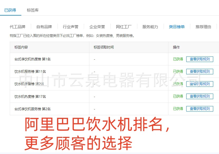Click 查看获取规则 for 台式净饮机热度榜 第1名
This screenshot has height=154, width=219.
click(200, 59)
